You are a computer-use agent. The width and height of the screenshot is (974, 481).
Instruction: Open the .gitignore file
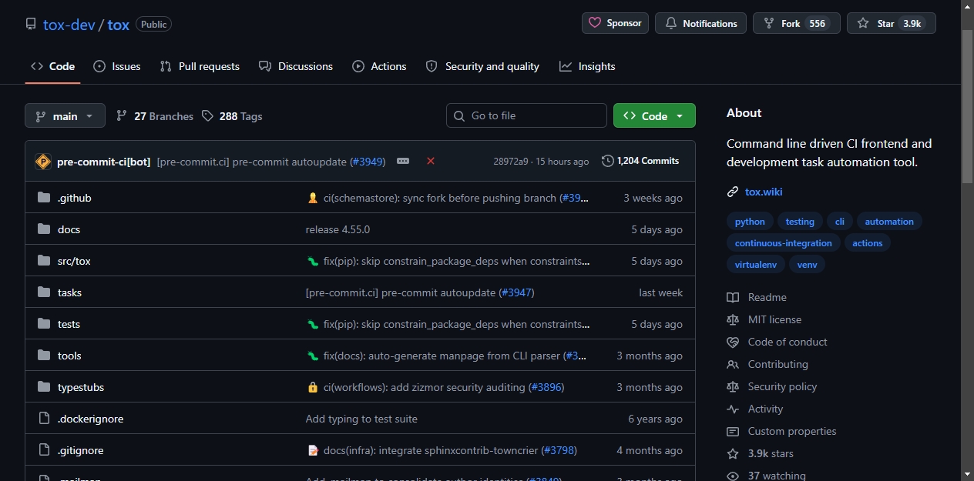(x=80, y=450)
